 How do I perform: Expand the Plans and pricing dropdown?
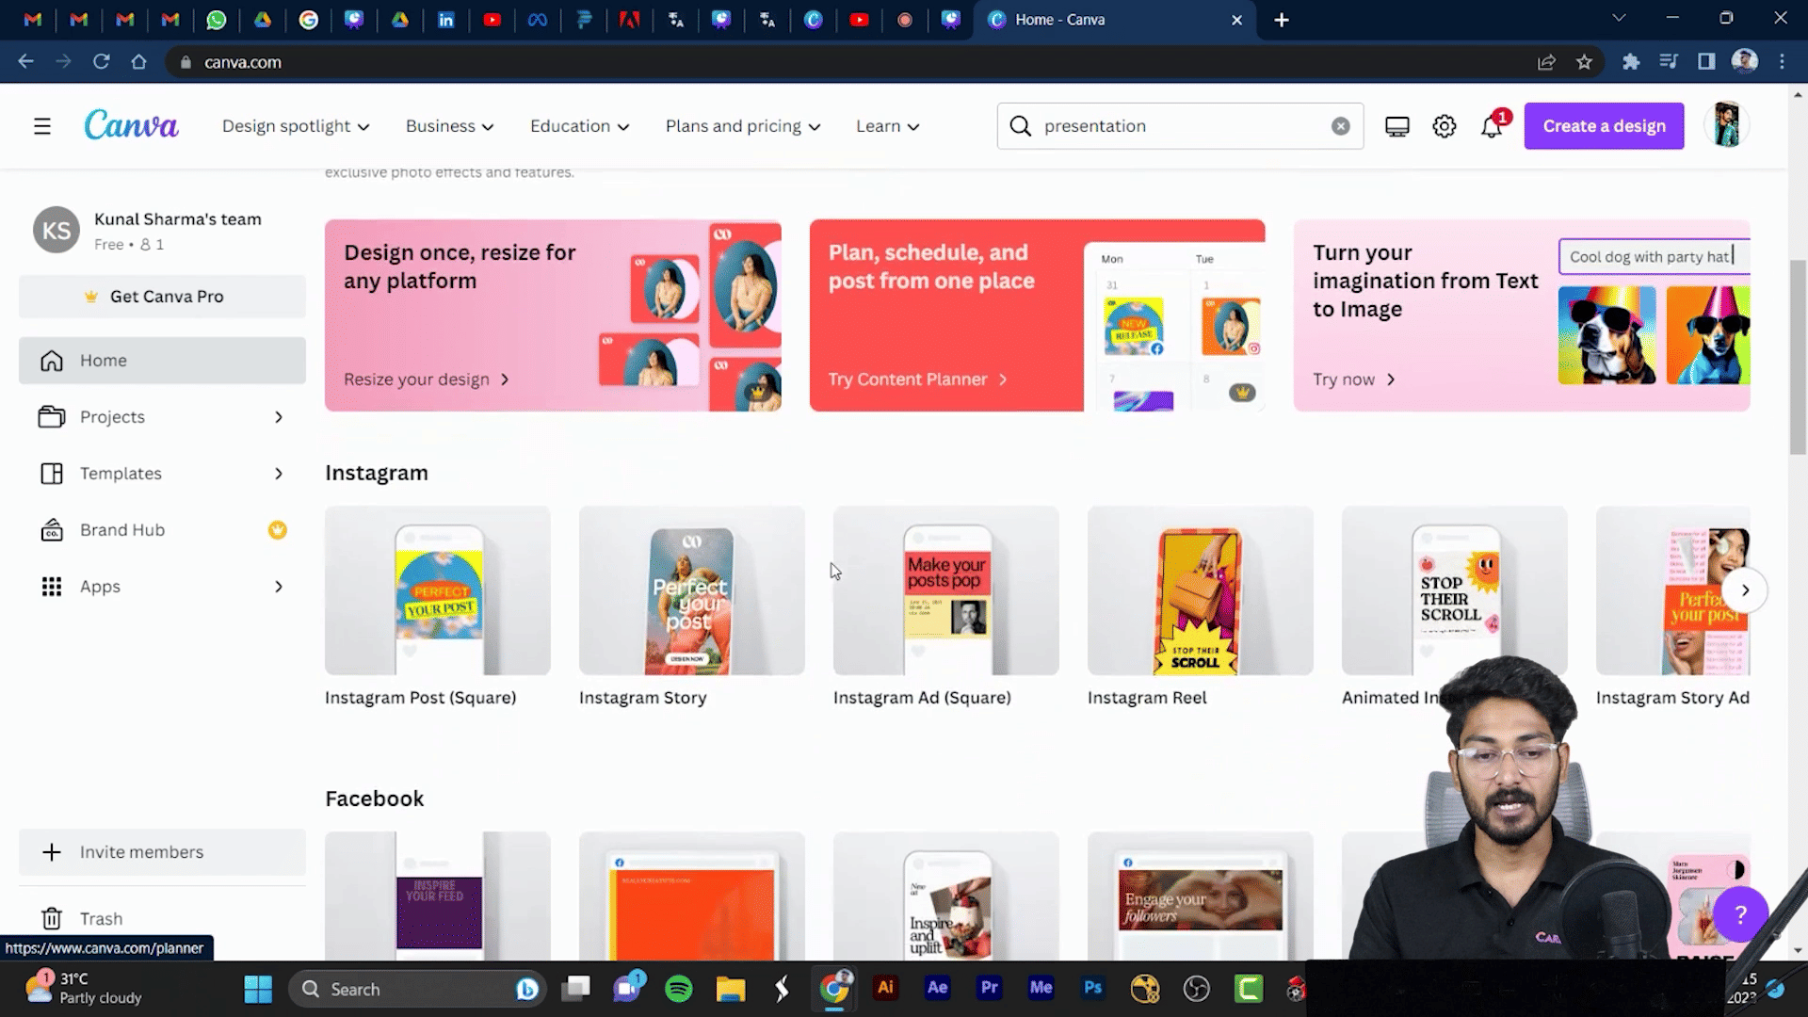click(x=742, y=126)
